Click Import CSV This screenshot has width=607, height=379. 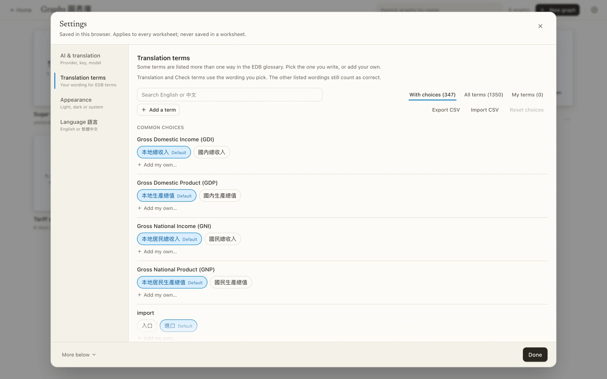[484, 110]
